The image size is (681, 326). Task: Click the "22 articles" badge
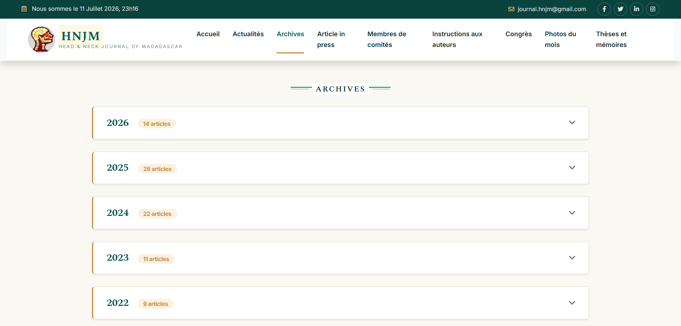[x=157, y=214]
